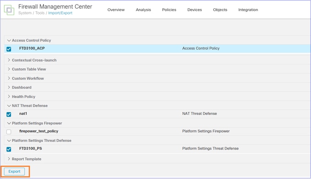Expand the Custom Workflow chevron
Screen dimensions: 311x179
coord(9,78)
